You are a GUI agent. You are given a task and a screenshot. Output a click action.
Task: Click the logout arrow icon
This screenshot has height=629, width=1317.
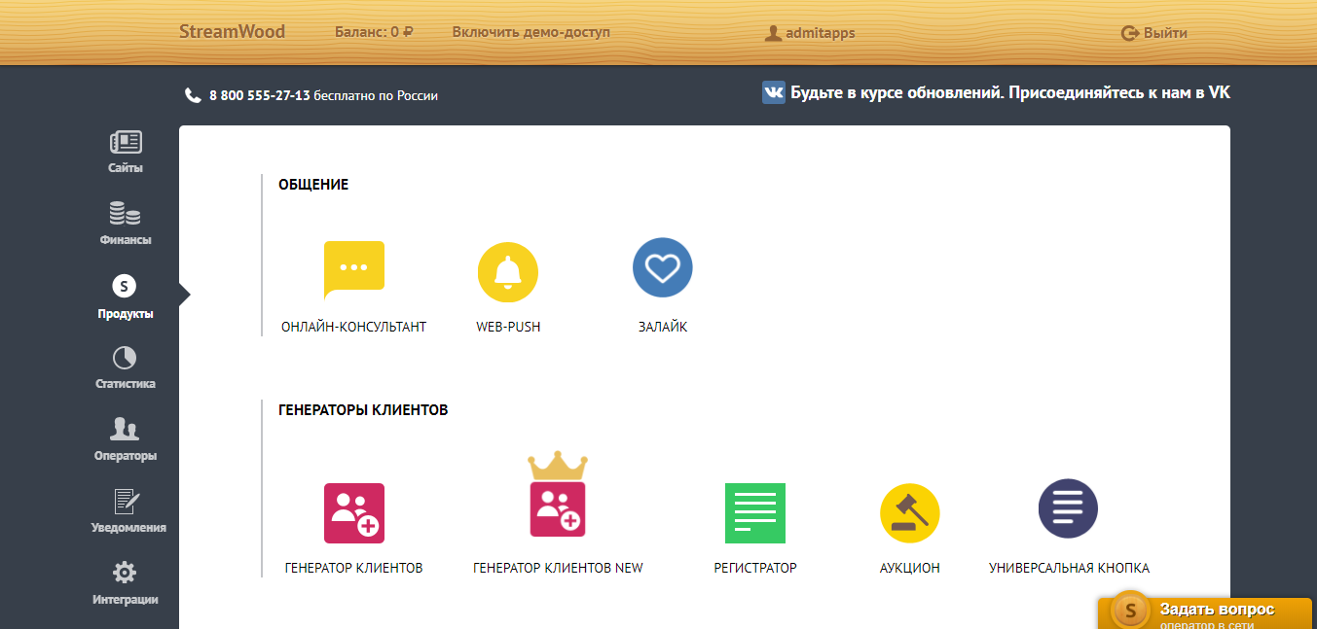click(x=1130, y=33)
